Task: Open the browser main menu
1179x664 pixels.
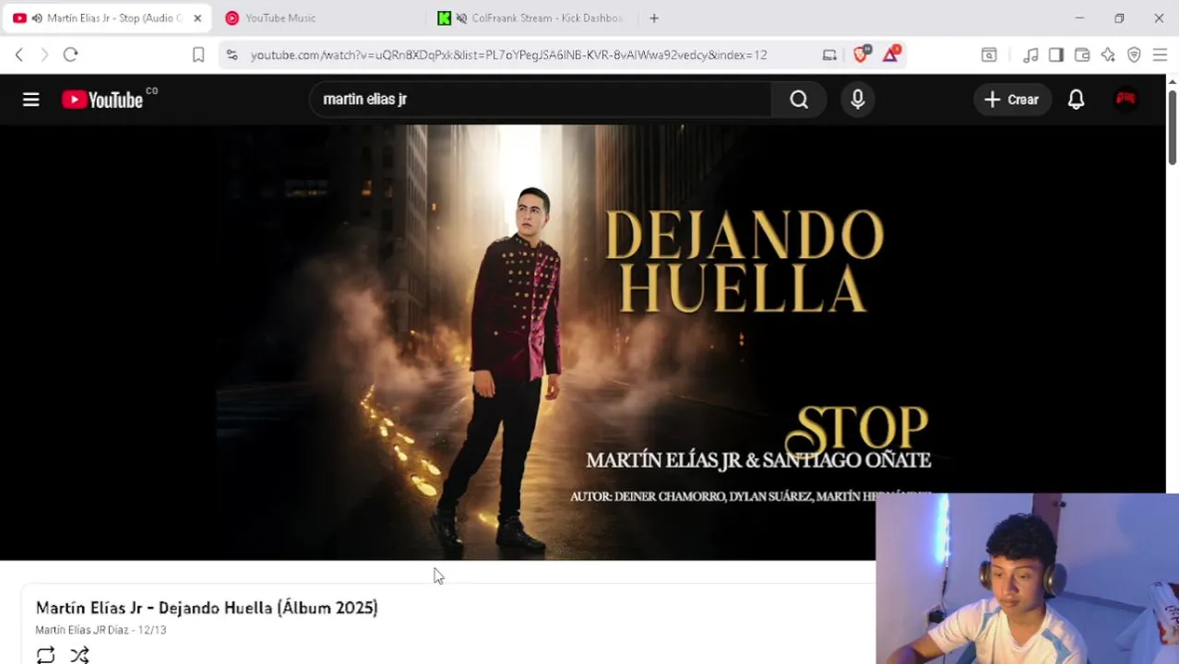Action: click(1160, 55)
